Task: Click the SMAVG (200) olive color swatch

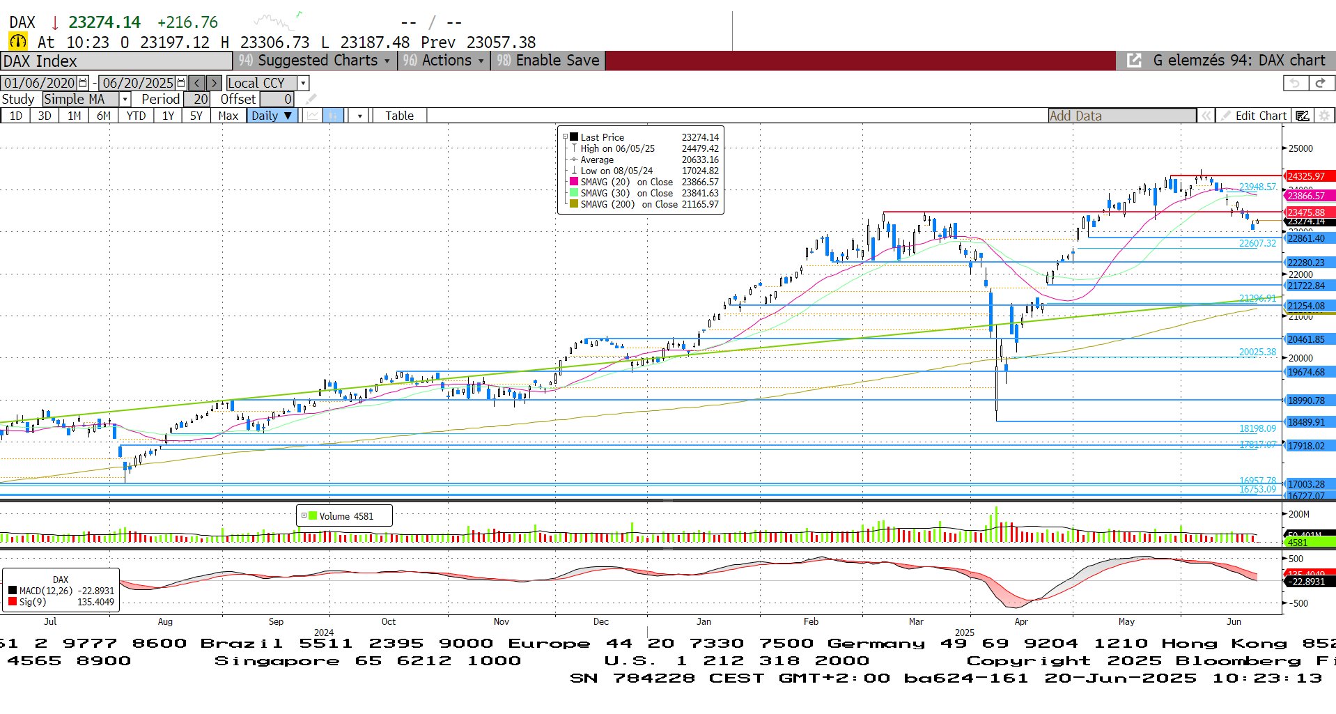Action: (574, 204)
